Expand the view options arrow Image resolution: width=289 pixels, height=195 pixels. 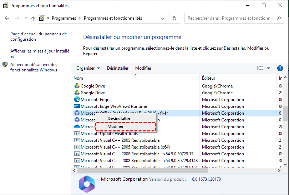point(269,68)
